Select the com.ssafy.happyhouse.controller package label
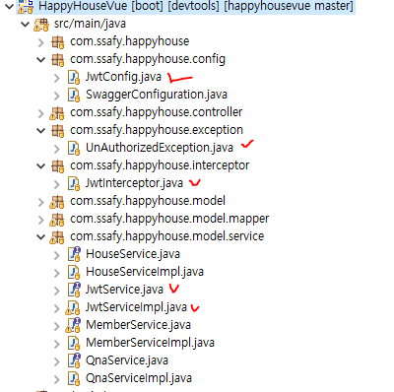394x392 pixels. pos(157,112)
